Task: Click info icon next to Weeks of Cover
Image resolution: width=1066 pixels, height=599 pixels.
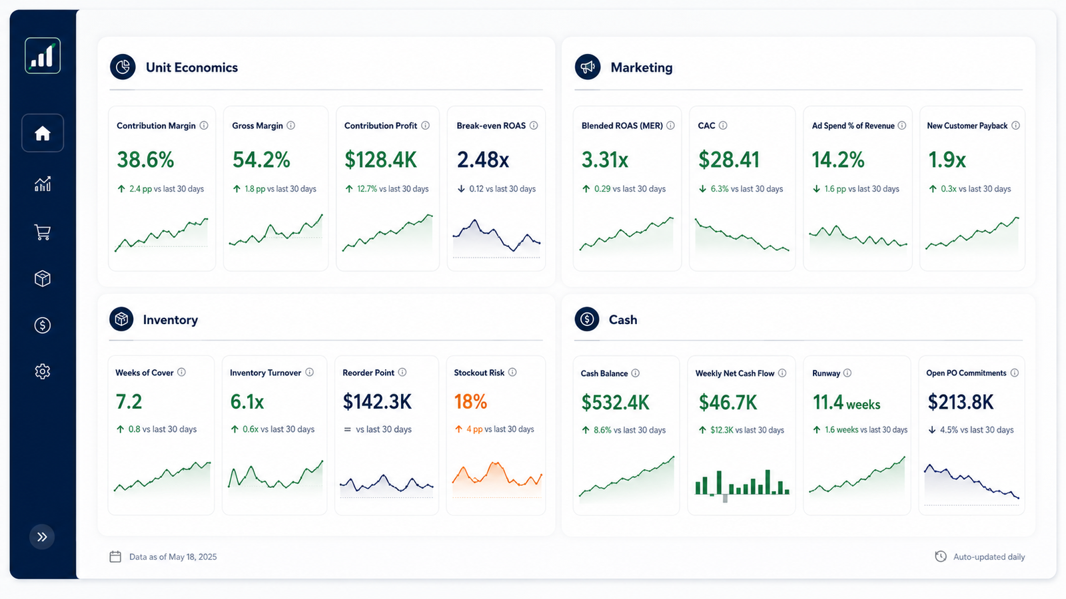Action: pos(181,372)
